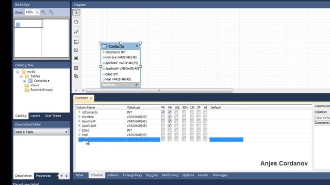Click the Contacto table icon in diagram header
Screen dimensions: 330x185
click(105, 46)
